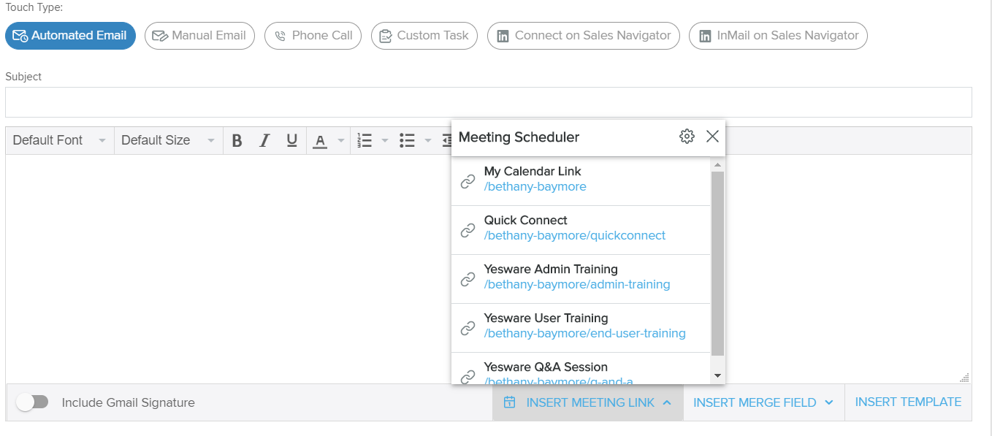
Task: Enable the Include Gmail Signature toggle
Action: click(33, 402)
